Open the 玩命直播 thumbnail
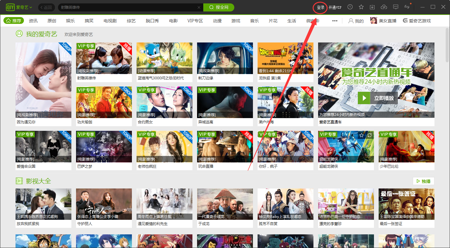Image resolution: width=450 pixels, height=248 pixels. [225, 147]
